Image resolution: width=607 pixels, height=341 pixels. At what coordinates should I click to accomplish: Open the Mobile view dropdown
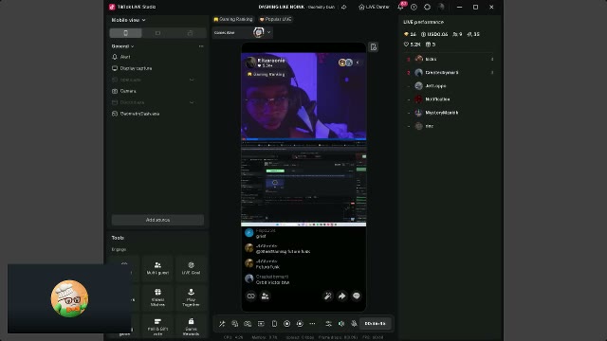(128, 20)
